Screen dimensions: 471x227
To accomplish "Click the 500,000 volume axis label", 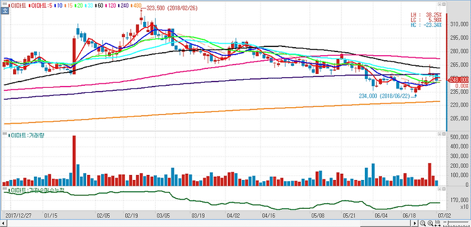I will 459,137.
